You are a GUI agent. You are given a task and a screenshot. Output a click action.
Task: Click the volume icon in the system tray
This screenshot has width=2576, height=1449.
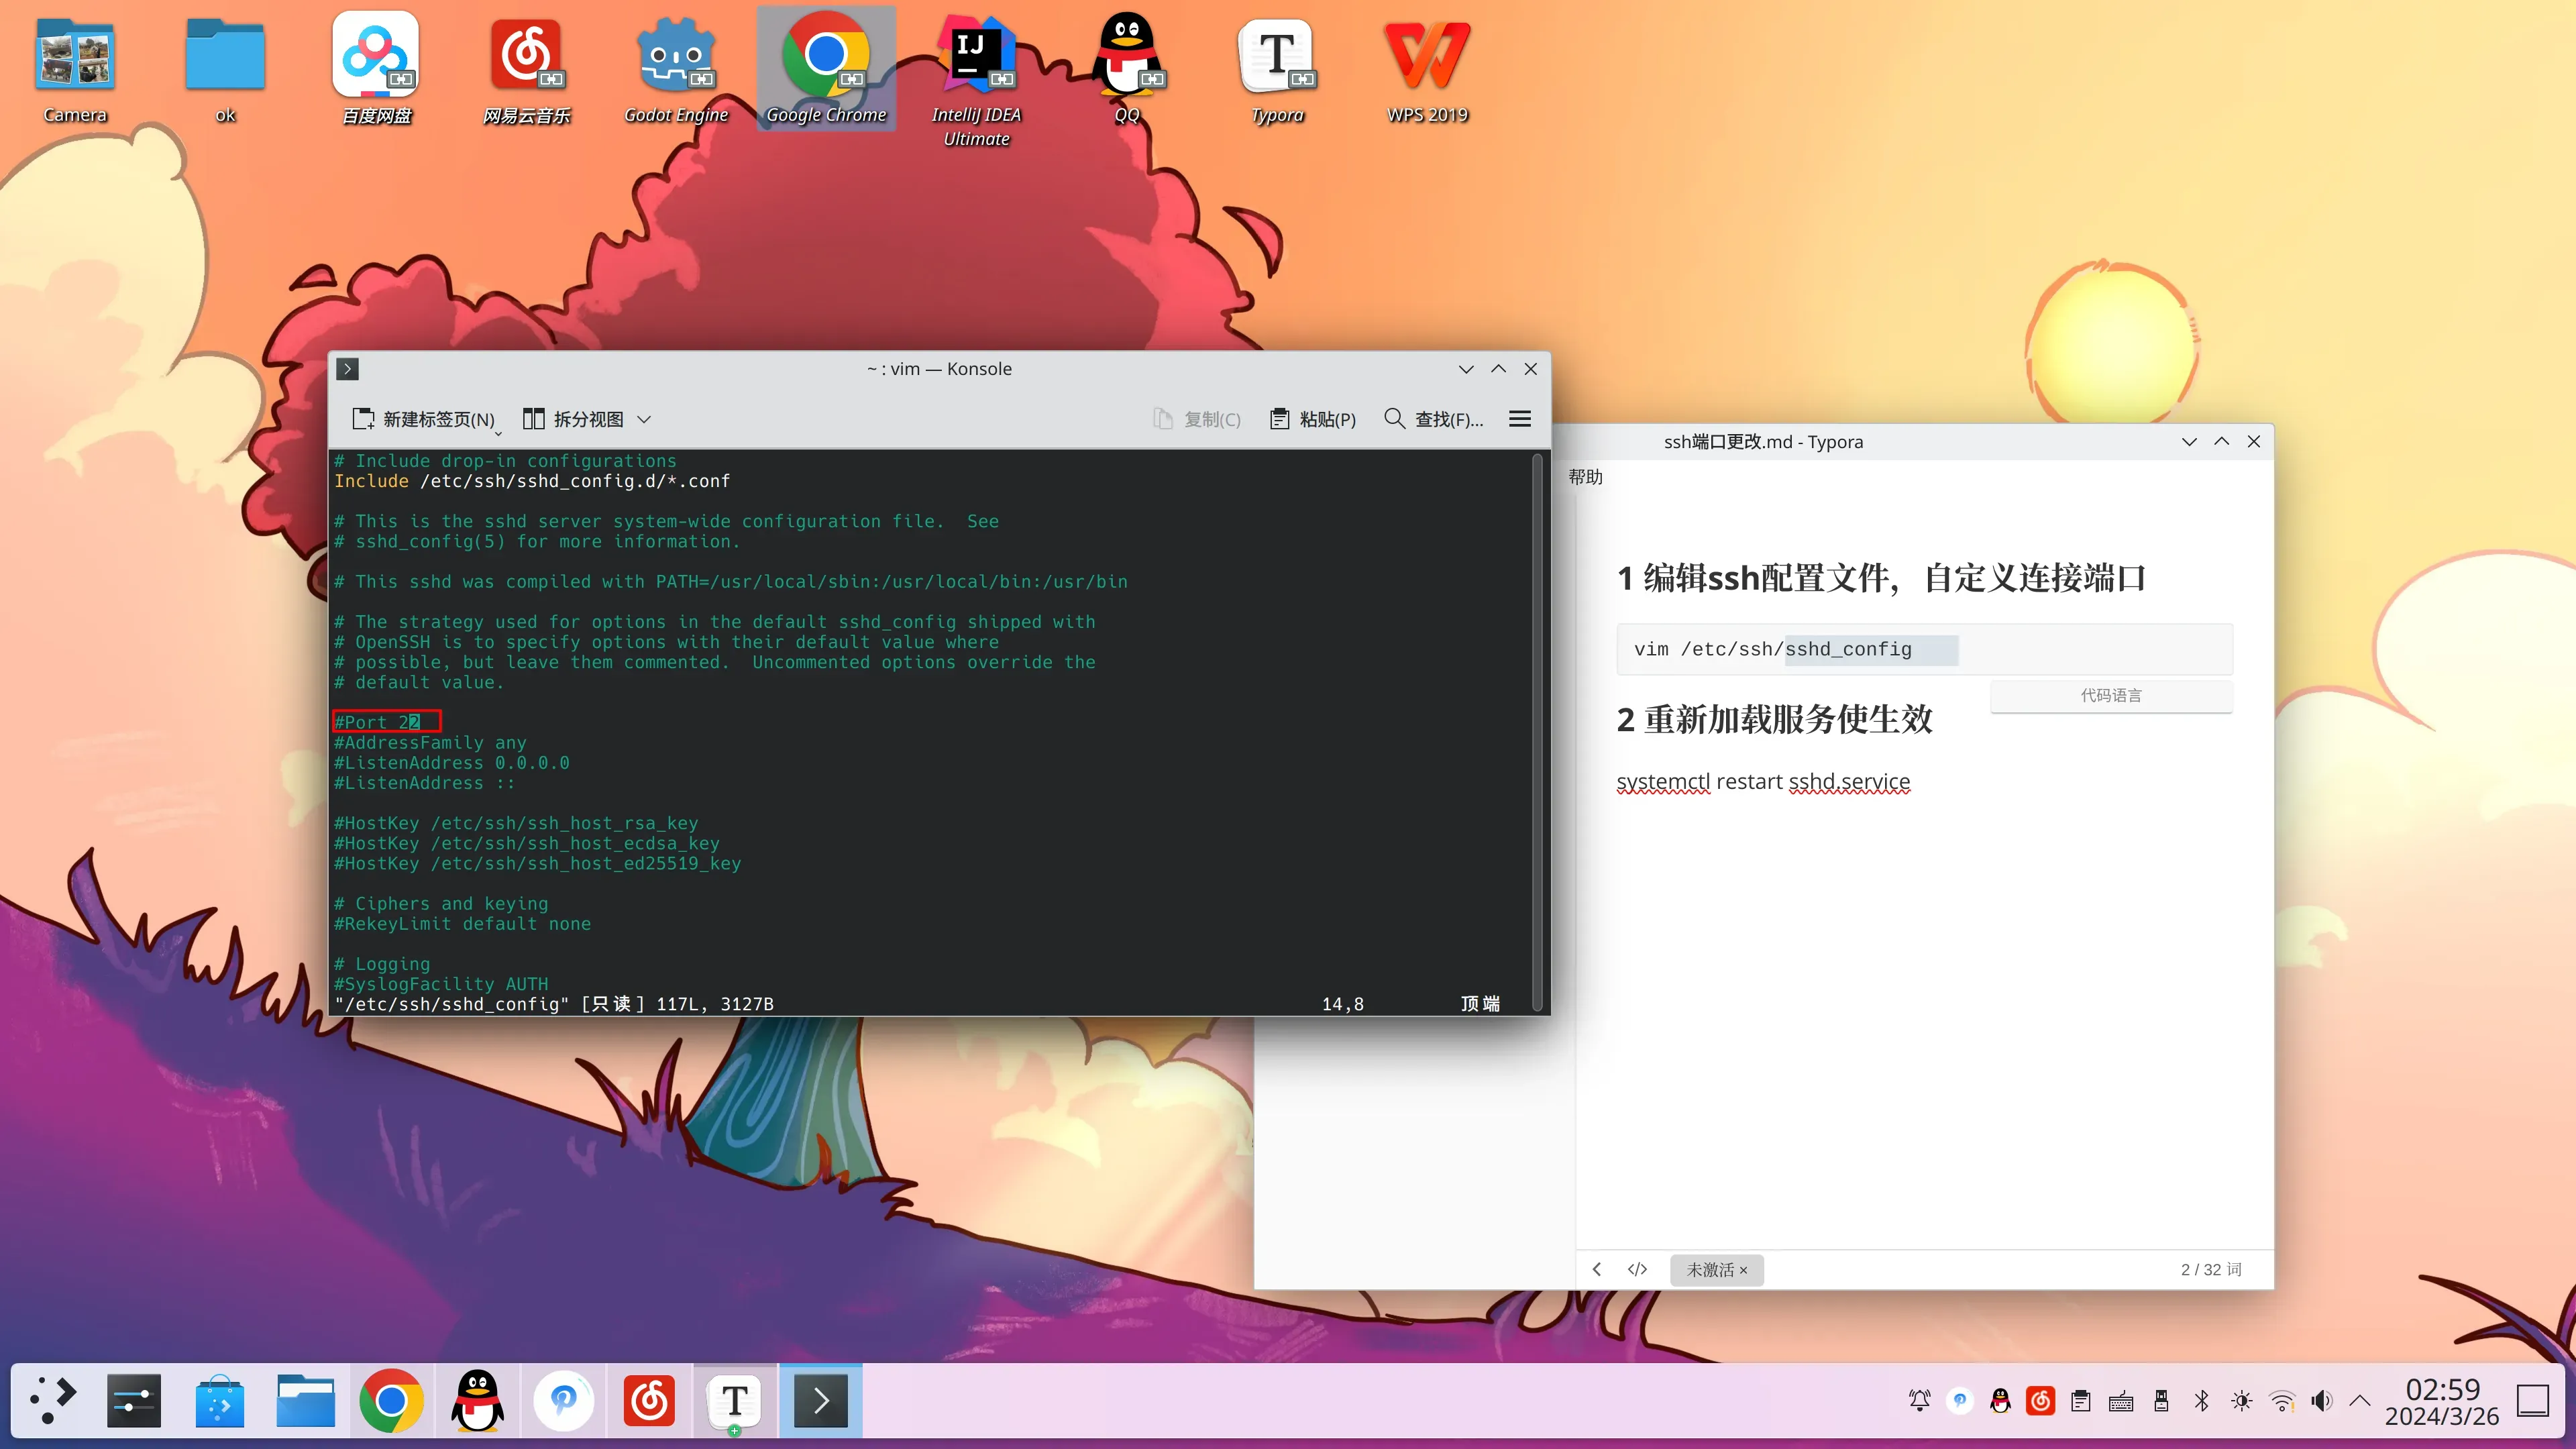(2321, 1401)
